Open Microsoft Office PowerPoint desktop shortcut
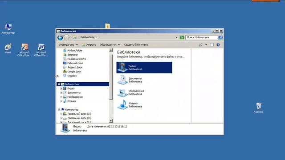The image size is (285, 160). tap(24, 50)
